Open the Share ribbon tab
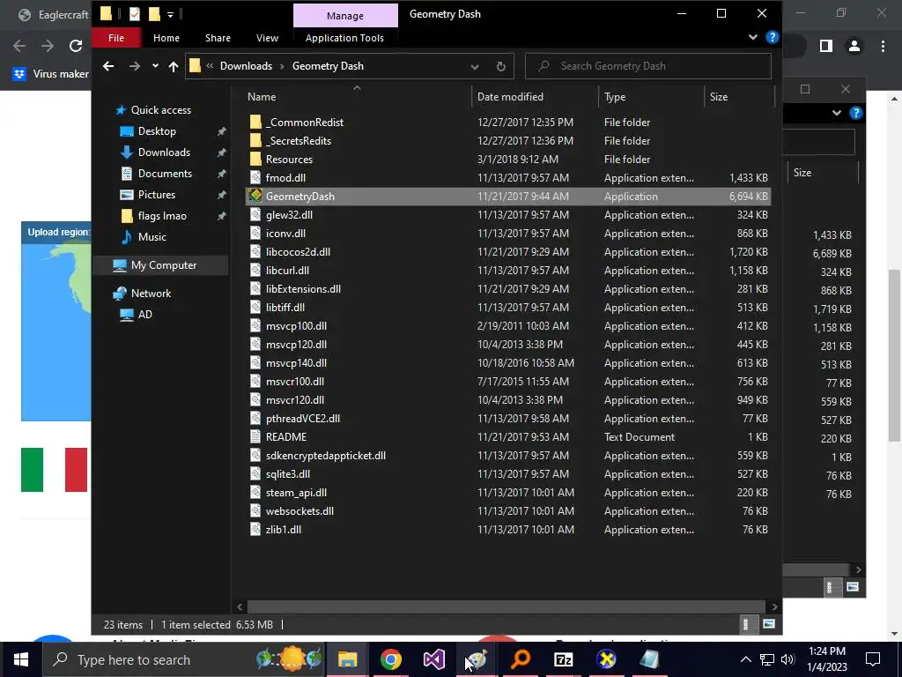The width and height of the screenshot is (902, 677). click(x=218, y=38)
